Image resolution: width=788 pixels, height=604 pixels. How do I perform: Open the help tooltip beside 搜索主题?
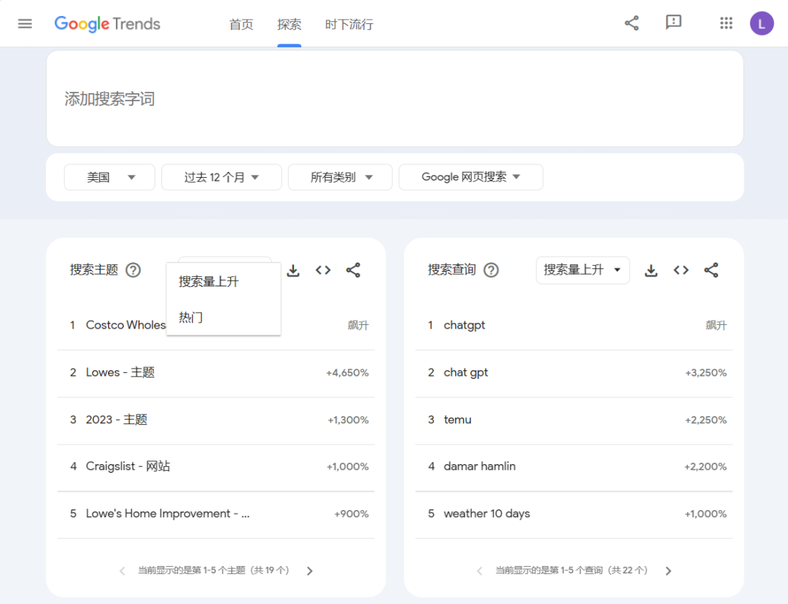click(134, 270)
